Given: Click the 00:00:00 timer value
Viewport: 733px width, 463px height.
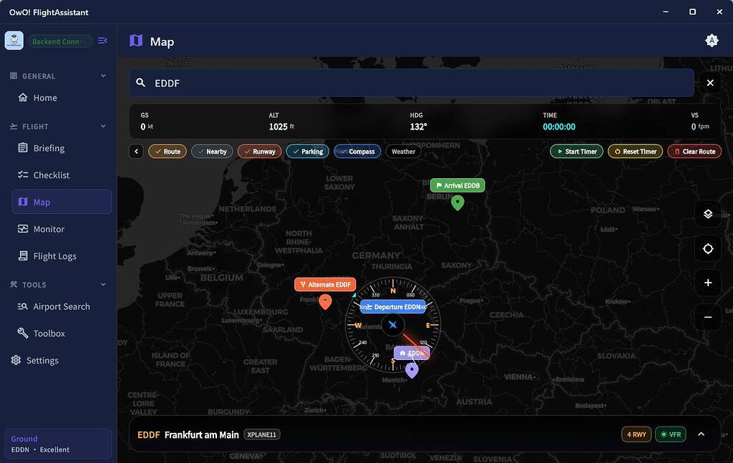Looking at the screenshot, I should coord(558,127).
